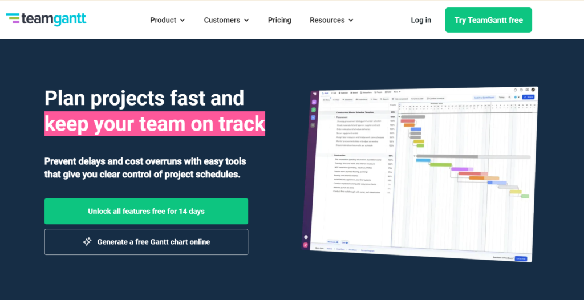The image size is (584, 300).
Task: Click Unlock all features free for 14 days
Action: pos(146,211)
